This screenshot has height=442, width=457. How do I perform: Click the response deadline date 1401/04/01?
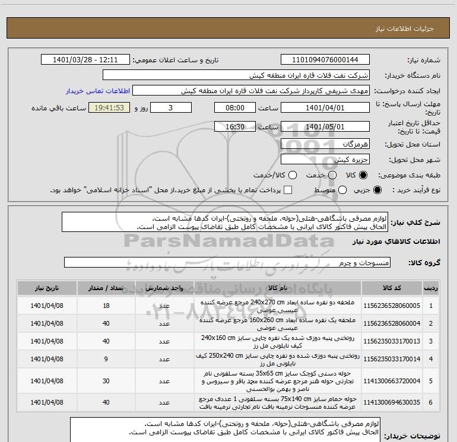tap(325, 107)
